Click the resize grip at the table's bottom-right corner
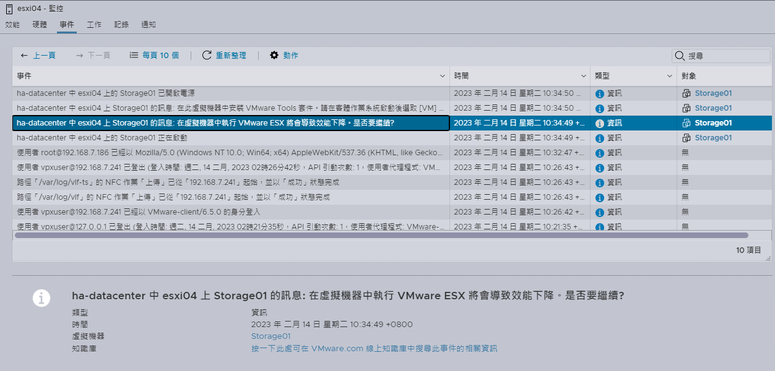Screen dimensions: 775x371 pos(768,258)
